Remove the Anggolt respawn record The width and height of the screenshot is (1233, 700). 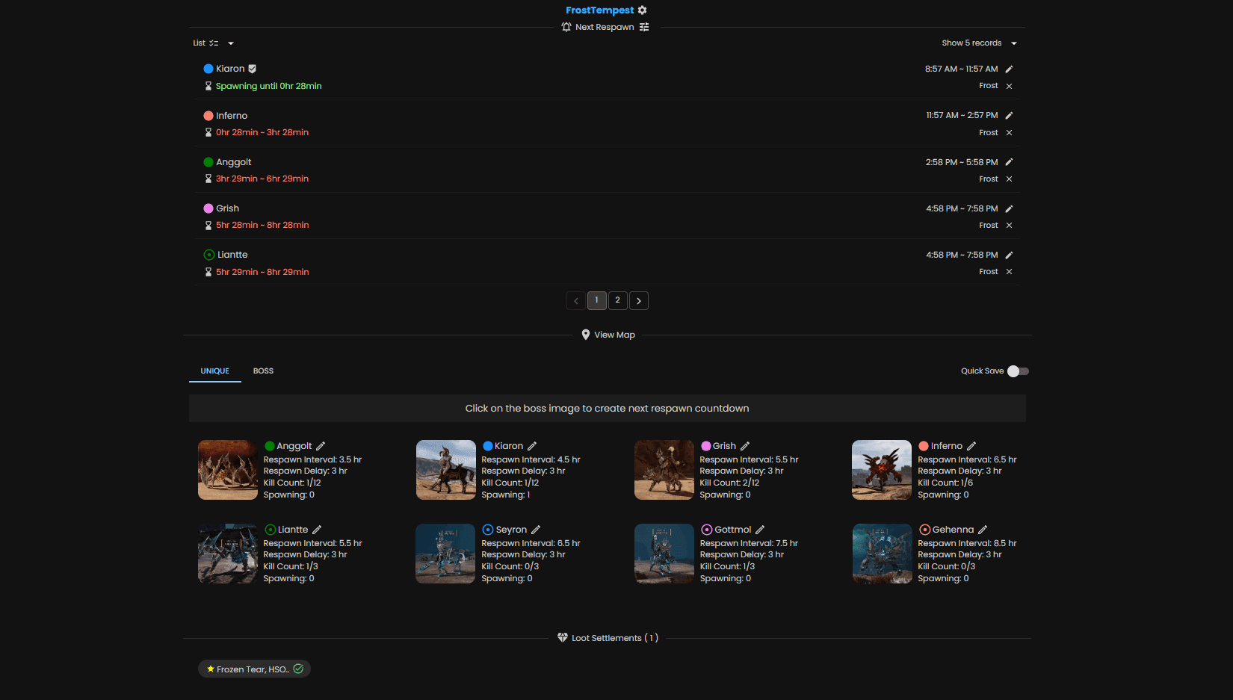(1009, 179)
